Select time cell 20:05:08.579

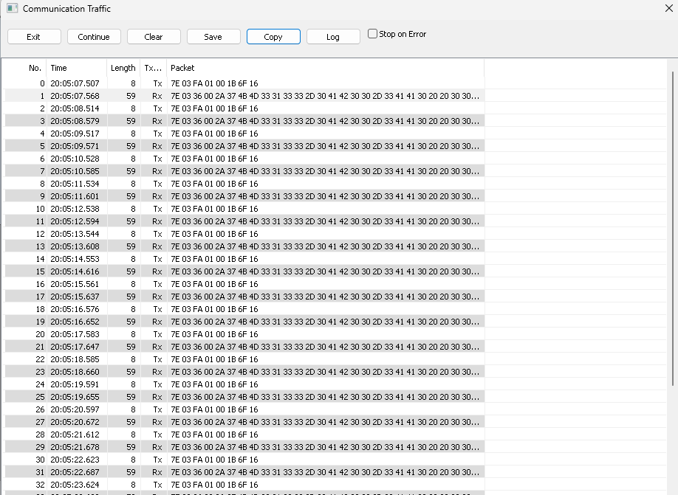coord(75,121)
